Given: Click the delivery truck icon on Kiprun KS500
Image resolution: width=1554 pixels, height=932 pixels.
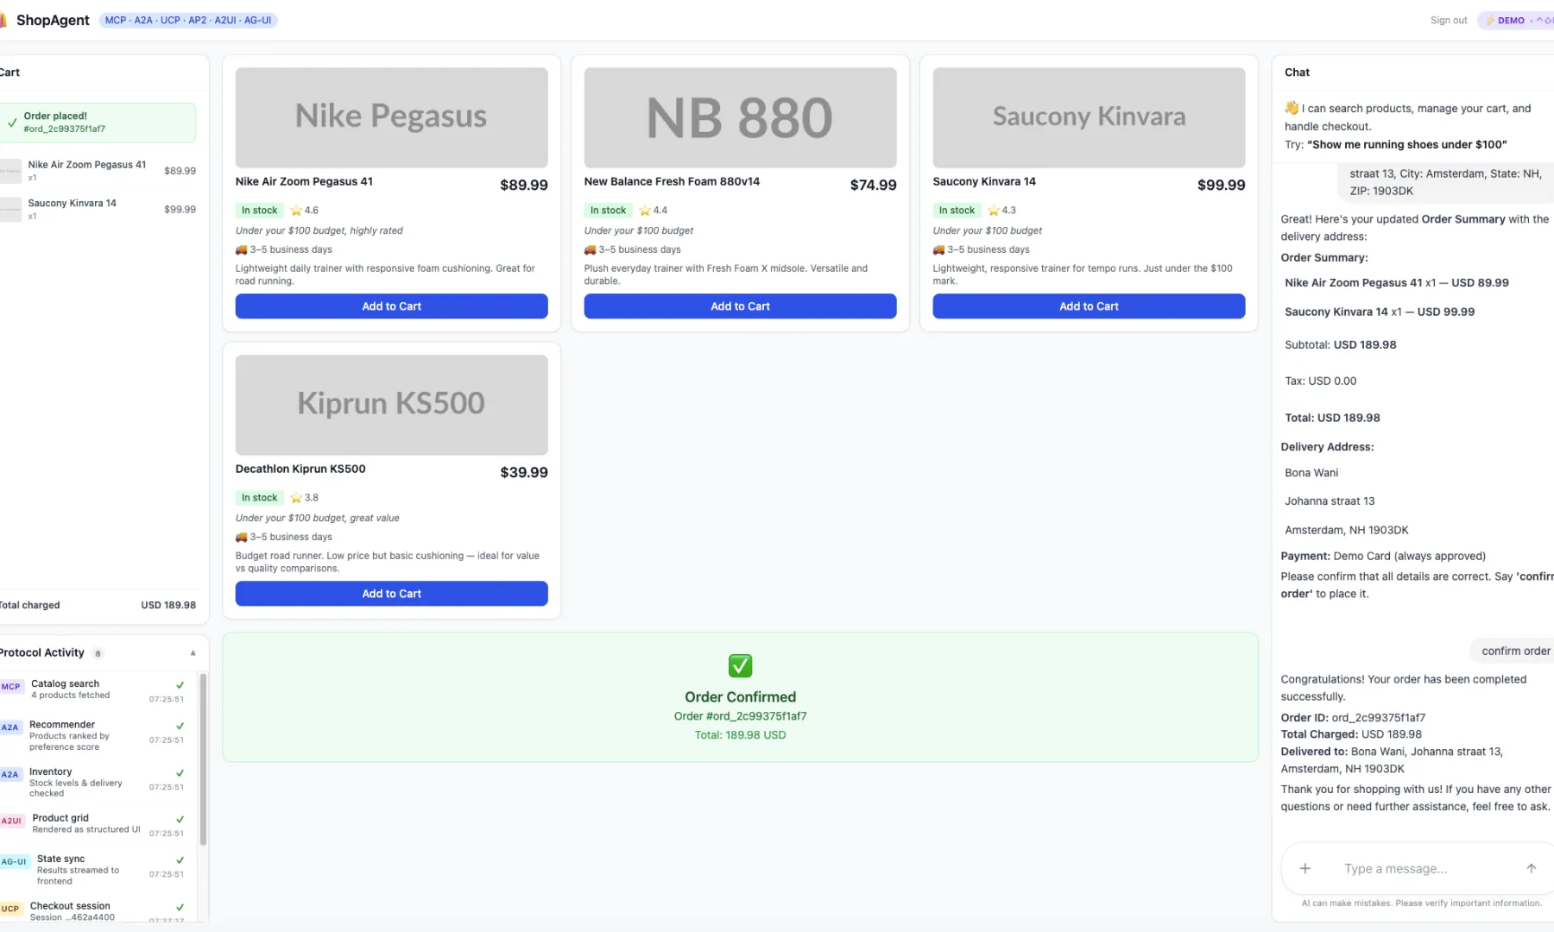Looking at the screenshot, I should pyautogui.click(x=242, y=537).
